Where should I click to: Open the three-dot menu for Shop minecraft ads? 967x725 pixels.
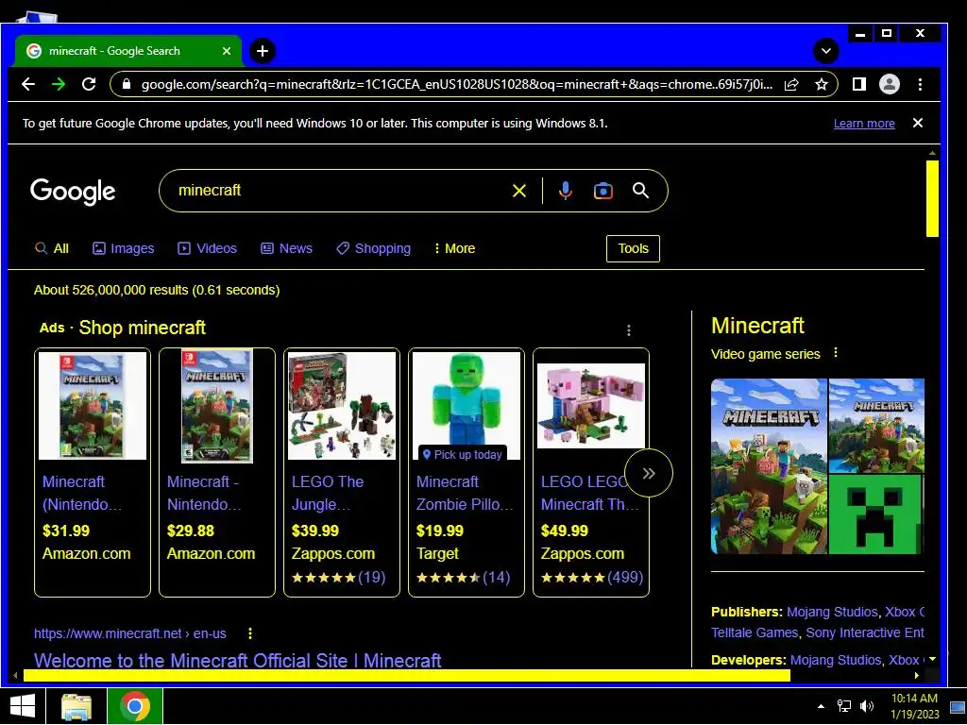(x=628, y=330)
